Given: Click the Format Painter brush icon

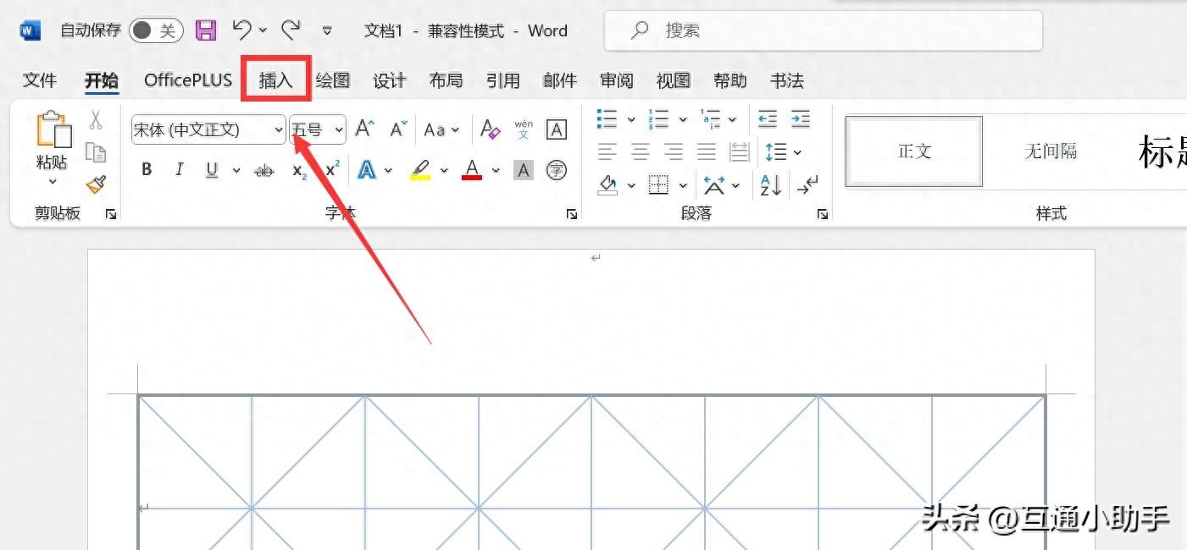Looking at the screenshot, I should pyautogui.click(x=97, y=184).
